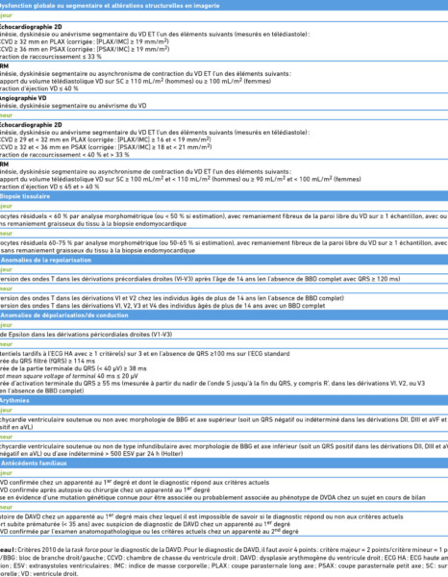This screenshot has width=448, height=577.
Task: Click the green 'Majeur' label under Biopsie tissulaire
Action: click(7, 206)
